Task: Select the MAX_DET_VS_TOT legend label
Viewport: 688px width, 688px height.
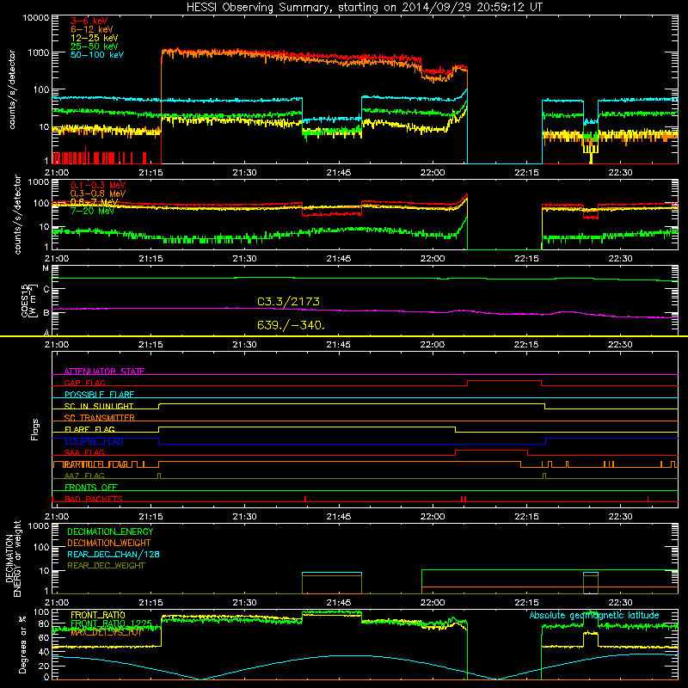Action: pyautogui.click(x=107, y=632)
